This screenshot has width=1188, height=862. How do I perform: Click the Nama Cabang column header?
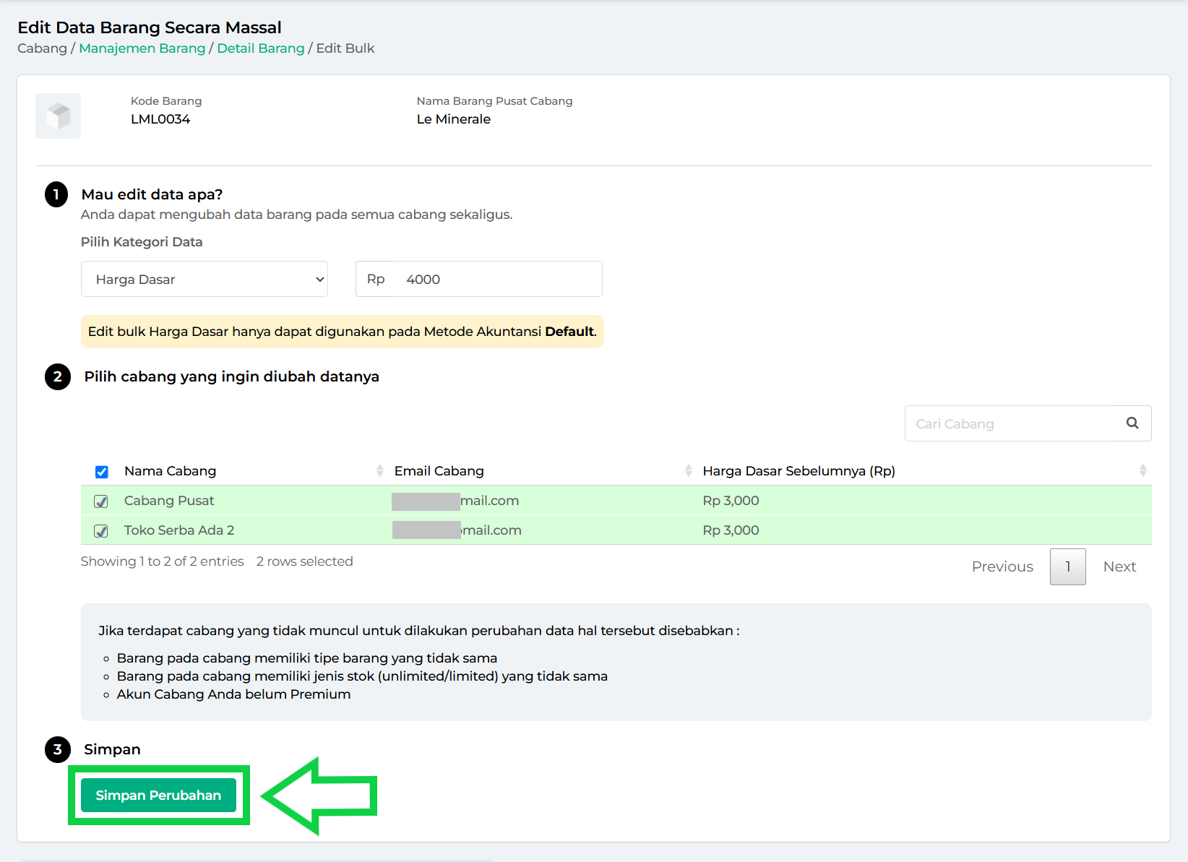[171, 471]
